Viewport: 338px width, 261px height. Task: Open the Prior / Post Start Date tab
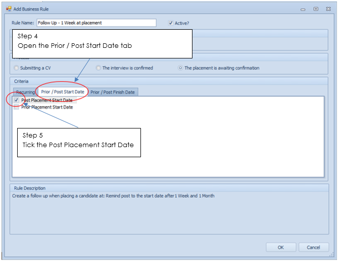63,92
